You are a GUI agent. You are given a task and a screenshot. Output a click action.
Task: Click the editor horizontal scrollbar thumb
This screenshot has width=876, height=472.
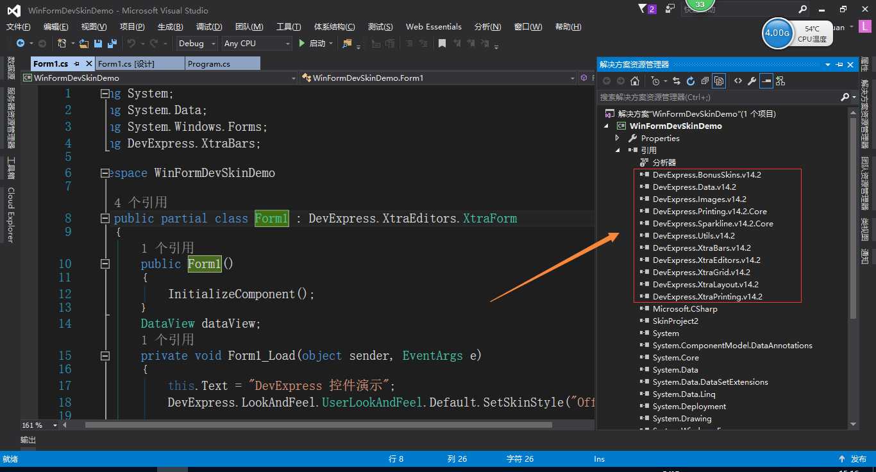[x=318, y=425]
